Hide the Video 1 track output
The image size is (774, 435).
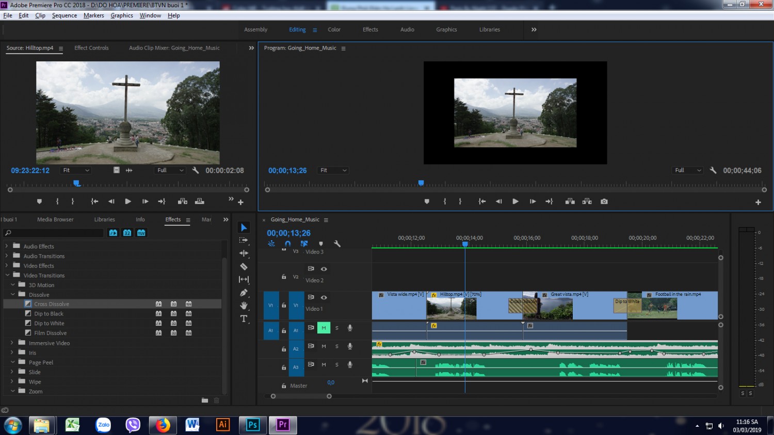pos(324,297)
